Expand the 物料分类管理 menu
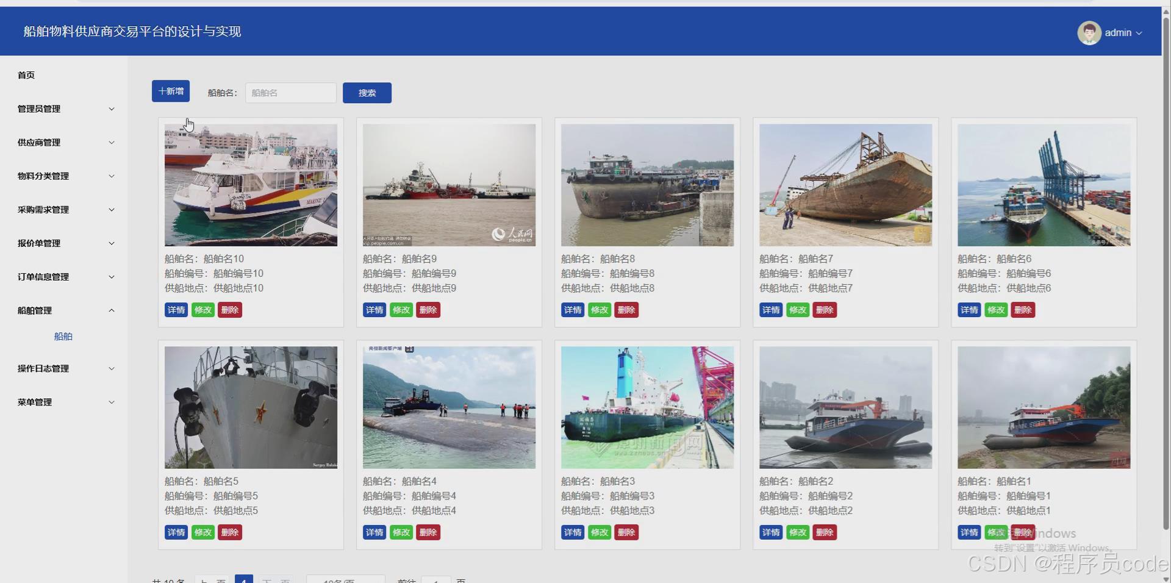This screenshot has width=1171, height=583. [x=65, y=176]
